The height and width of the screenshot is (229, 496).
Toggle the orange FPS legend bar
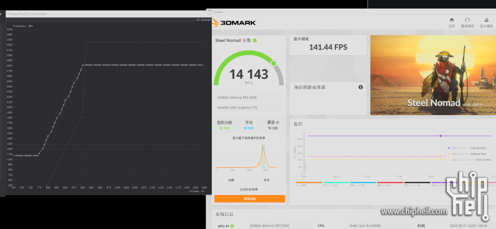[x=309, y=182]
